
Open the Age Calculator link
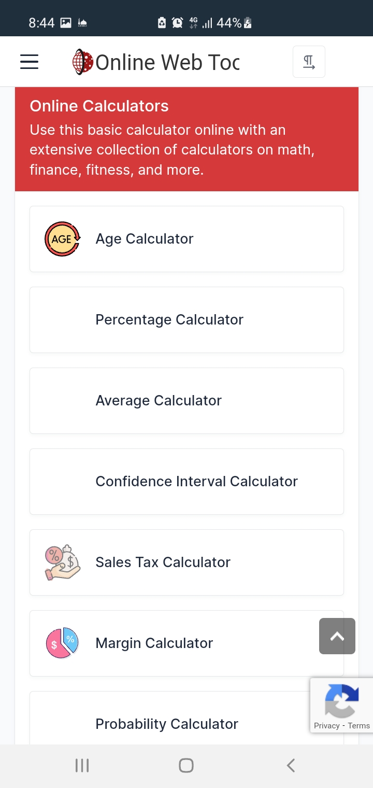point(145,239)
